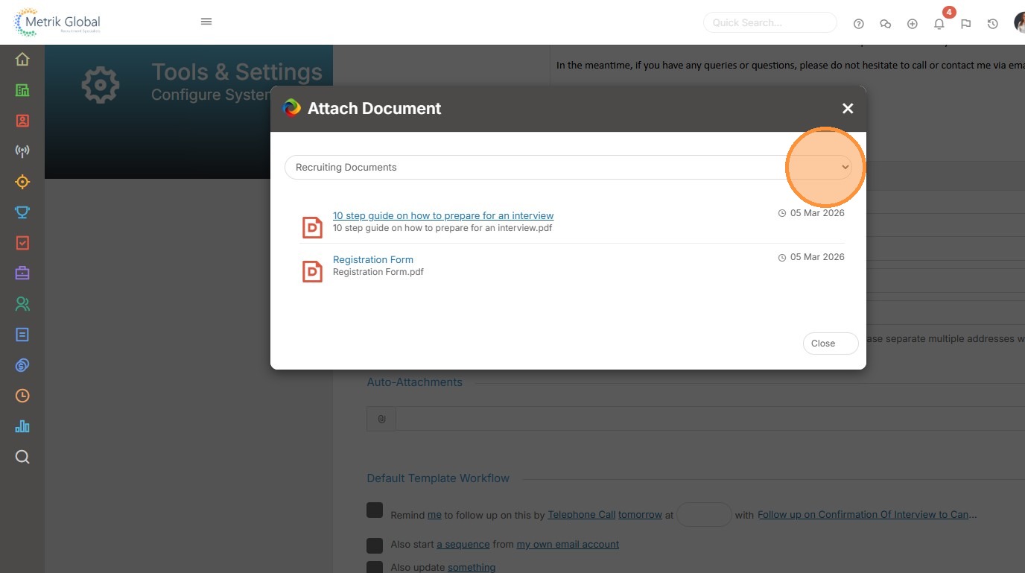
Task: Tick the 'Also update something' checkbox
Action: [375, 568]
